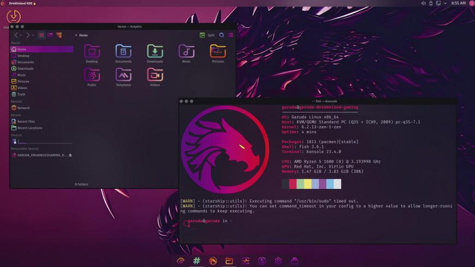Select Home in Places sidebar
Viewport: 475px width, 267px height.
(x=42, y=49)
